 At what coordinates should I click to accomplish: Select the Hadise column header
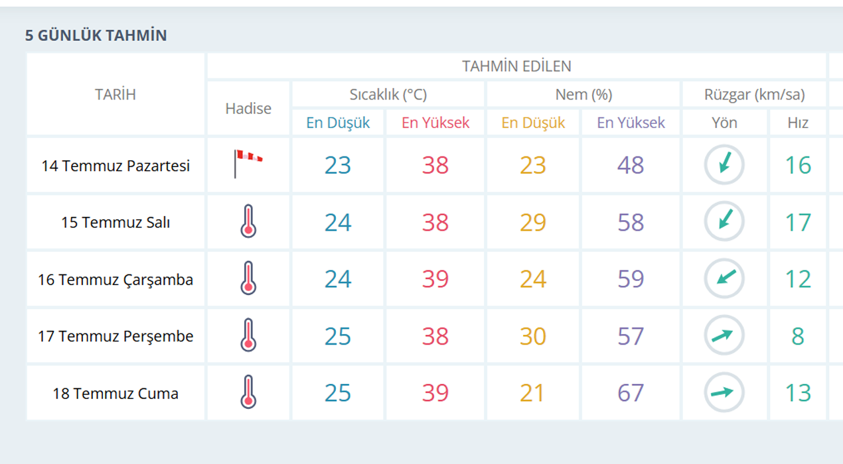point(248,109)
